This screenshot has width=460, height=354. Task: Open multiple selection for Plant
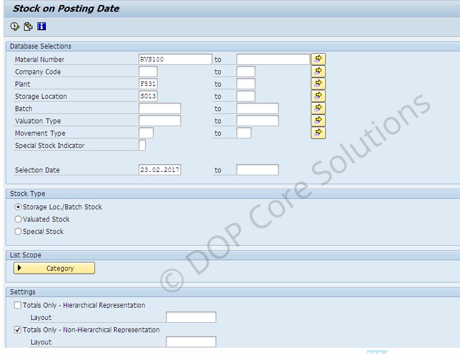[x=317, y=83]
